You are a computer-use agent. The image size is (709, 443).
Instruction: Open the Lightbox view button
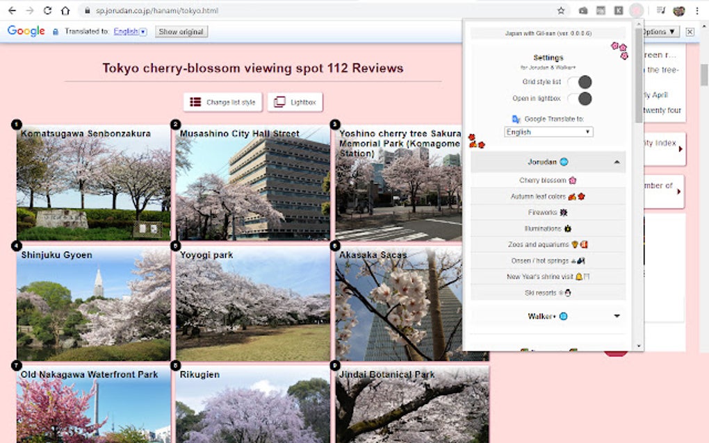[x=295, y=101]
